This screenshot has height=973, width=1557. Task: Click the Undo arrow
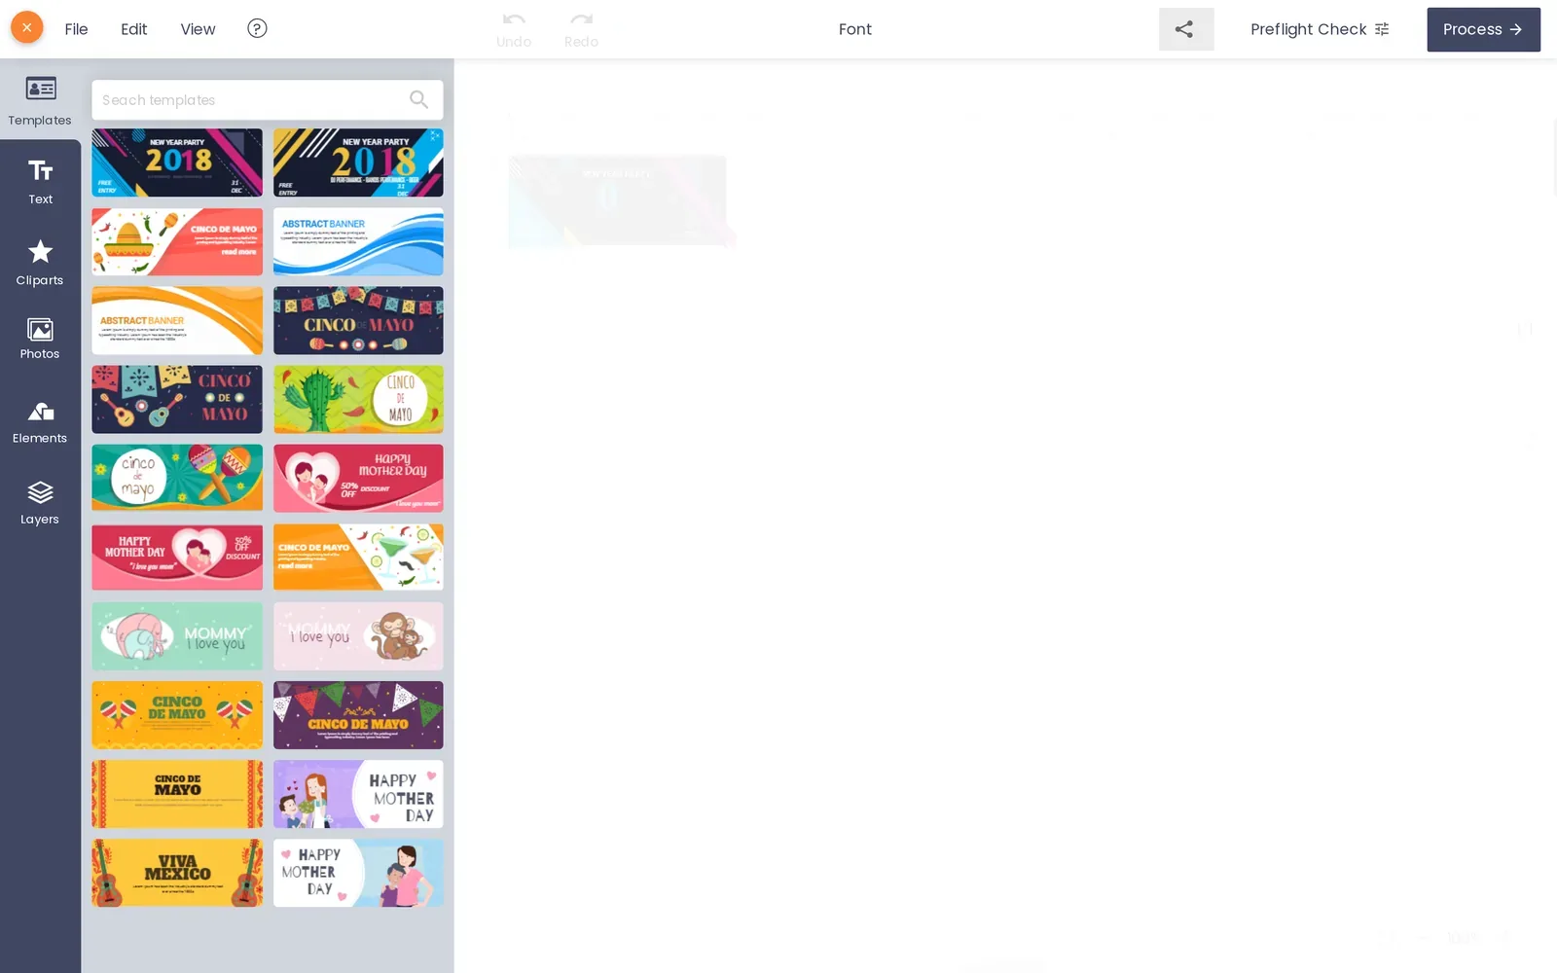tap(514, 29)
